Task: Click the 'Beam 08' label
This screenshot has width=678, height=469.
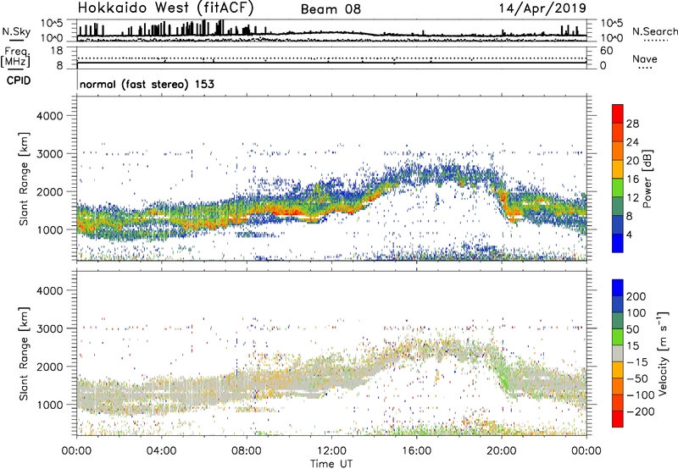Action: tap(331, 9)
